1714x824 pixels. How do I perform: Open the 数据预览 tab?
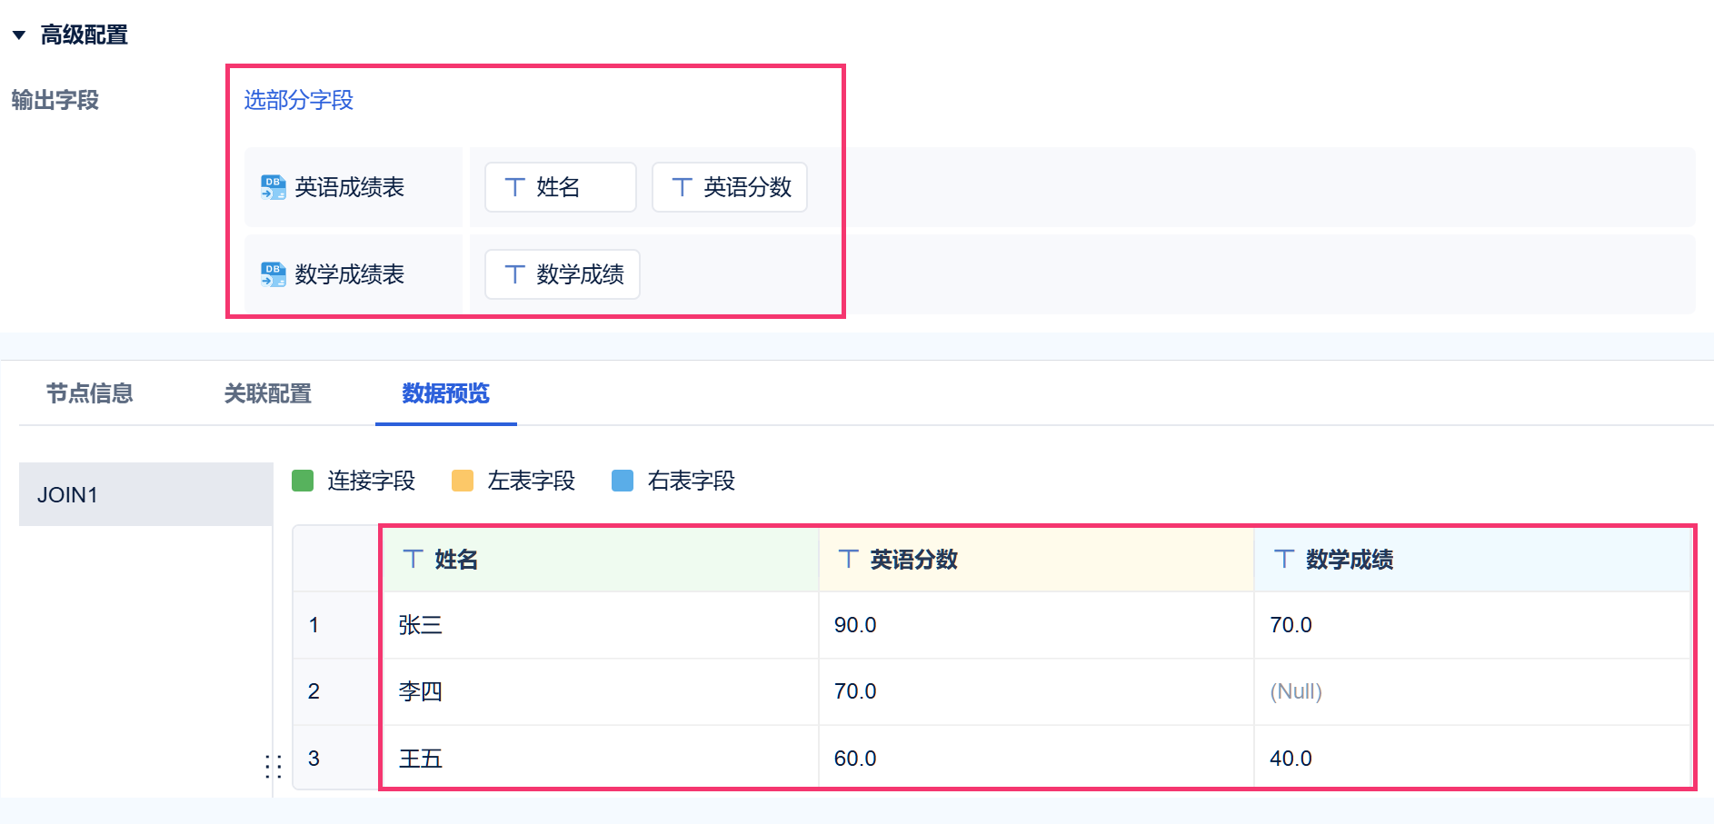tap(445, 393)
